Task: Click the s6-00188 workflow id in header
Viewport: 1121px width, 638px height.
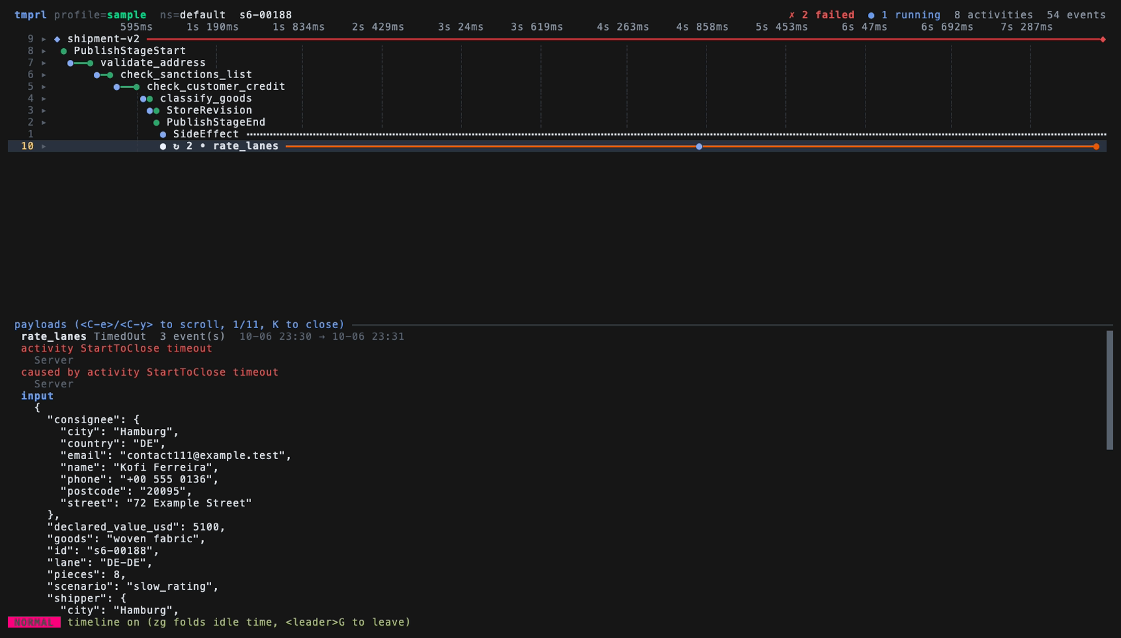Action: [x=266, y=15]
